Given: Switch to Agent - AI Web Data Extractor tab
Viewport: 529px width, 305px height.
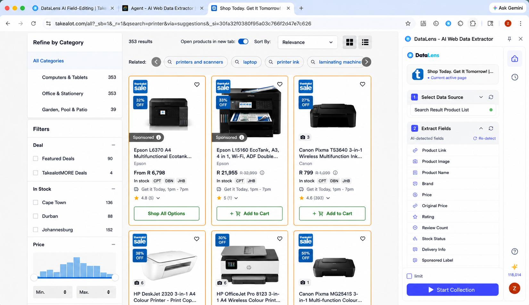Looking at the screenshot, I should coord(163,8).
